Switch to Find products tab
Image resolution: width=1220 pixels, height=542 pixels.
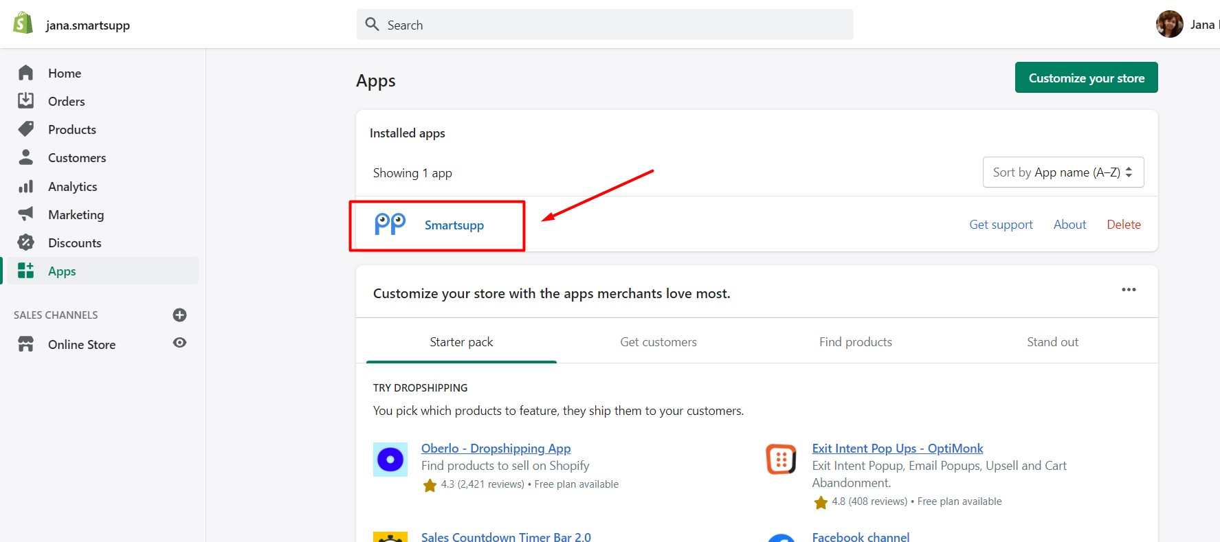point(856,341)
